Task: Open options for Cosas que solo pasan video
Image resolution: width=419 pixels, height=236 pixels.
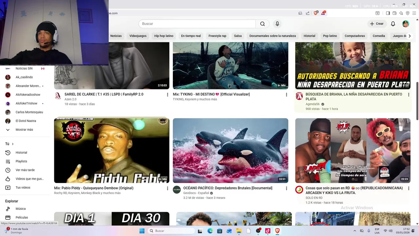Action: tap(409, 188)
